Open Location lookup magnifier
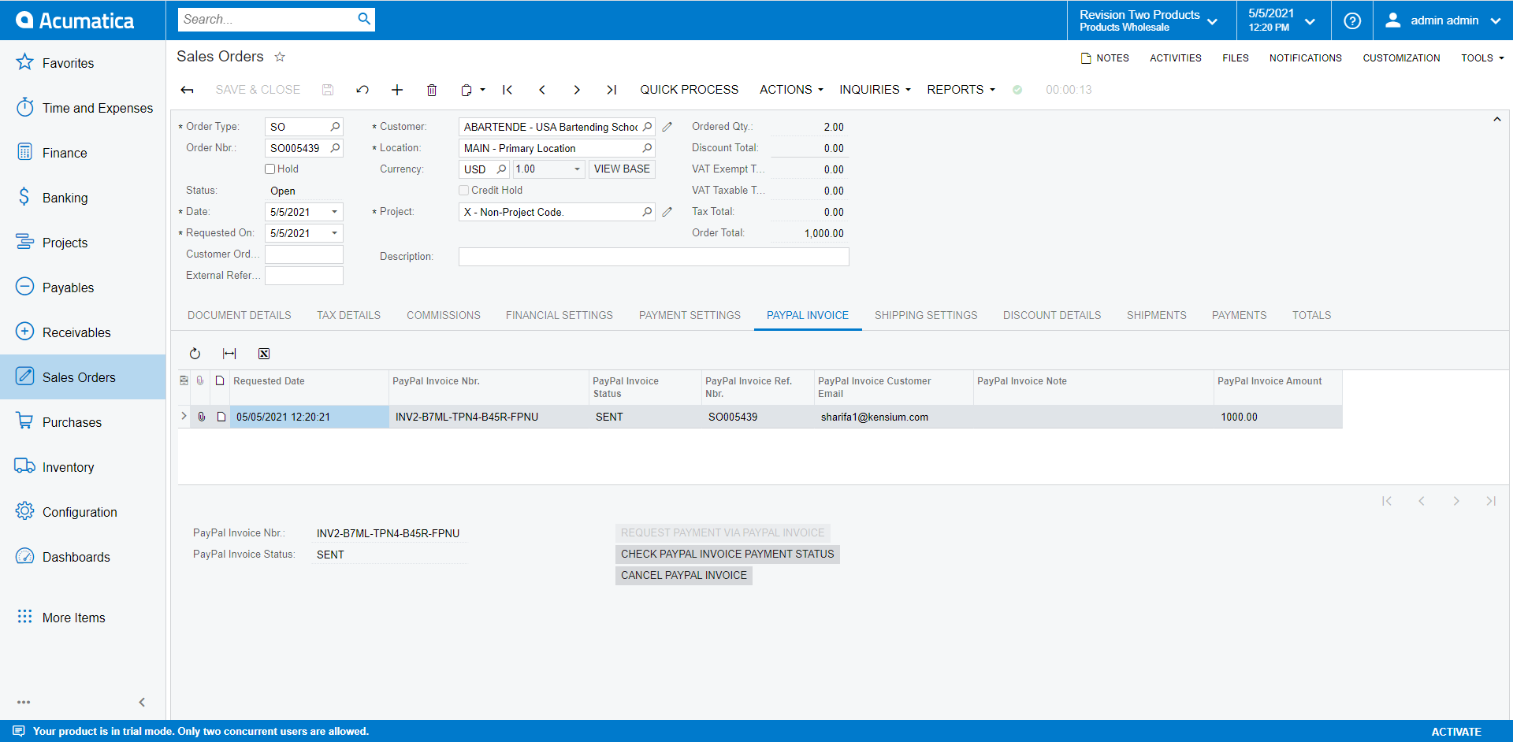1513x742 pixels. coord(647,148)
